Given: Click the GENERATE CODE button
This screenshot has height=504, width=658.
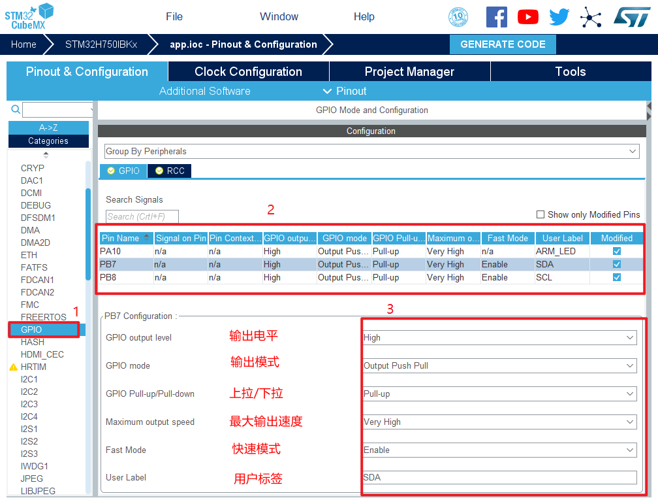Looking at the screenshot, I should pyautogui.click(x=503, y=44).
